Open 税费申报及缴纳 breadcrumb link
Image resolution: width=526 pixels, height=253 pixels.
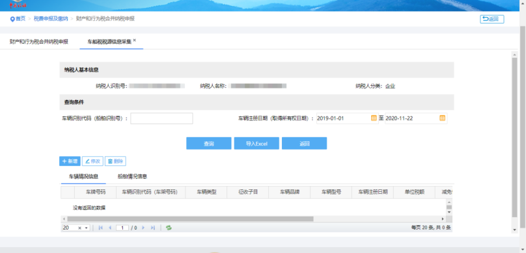coord(51,19)
